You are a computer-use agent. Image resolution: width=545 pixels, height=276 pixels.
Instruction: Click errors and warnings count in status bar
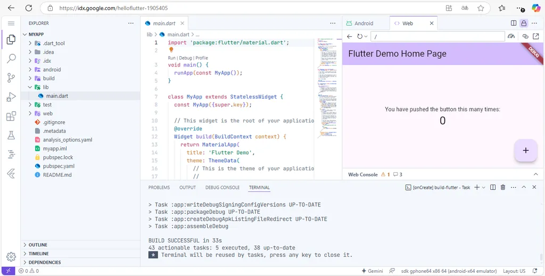point(29,271)
